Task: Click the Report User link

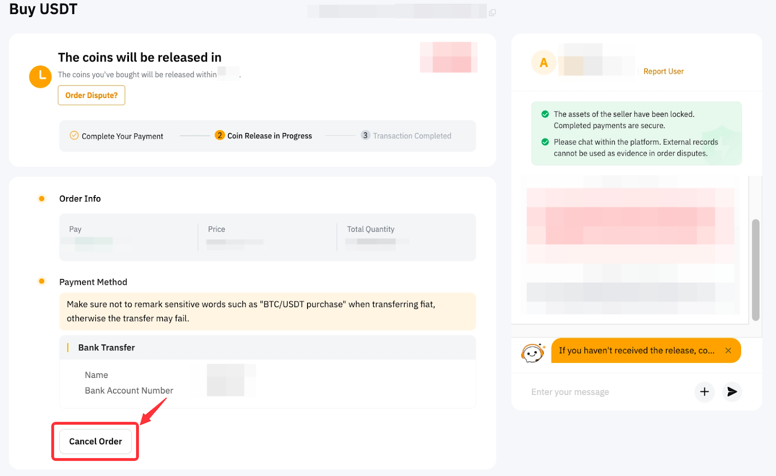Action: [x=663, y=71]
